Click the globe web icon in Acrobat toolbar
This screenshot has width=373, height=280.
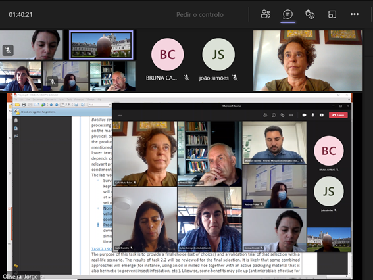point(43,105)
